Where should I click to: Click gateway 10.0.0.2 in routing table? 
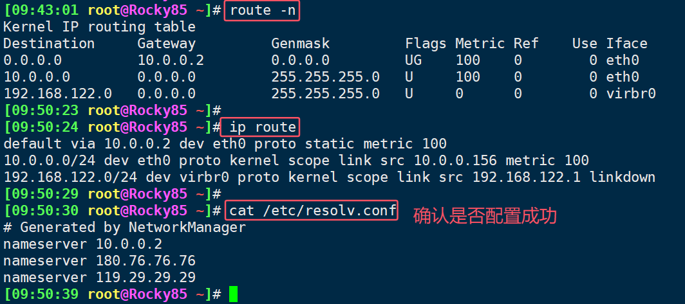171,60
